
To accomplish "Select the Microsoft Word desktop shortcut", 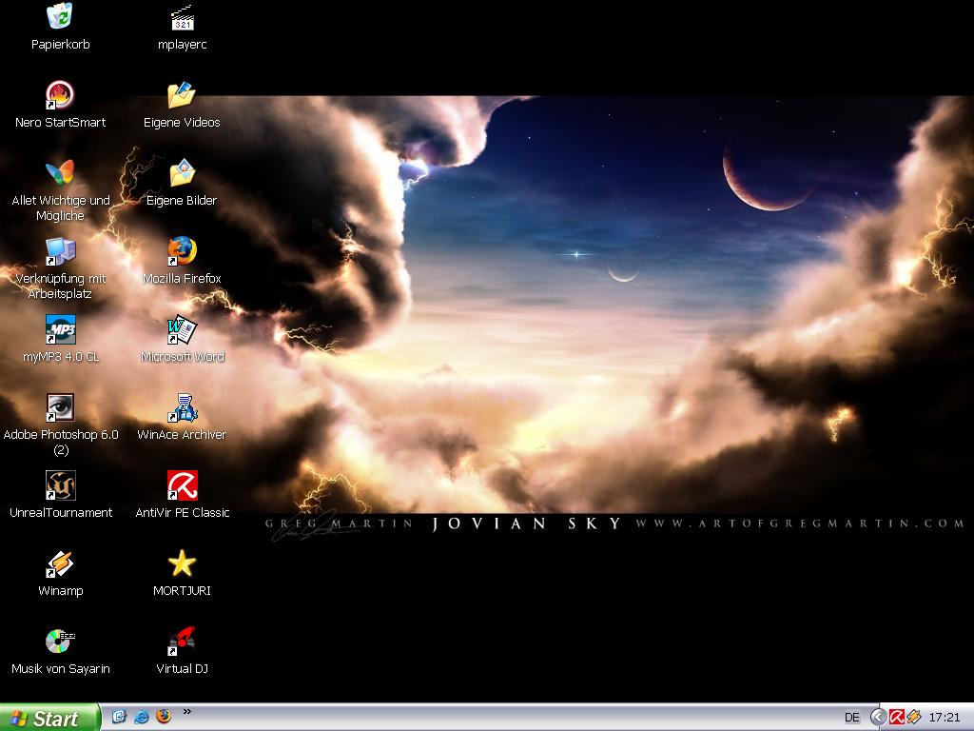I will point(182,329).
